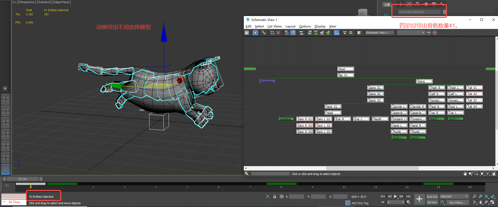Toggle Absolute transform type-in mode

(282, 197)
